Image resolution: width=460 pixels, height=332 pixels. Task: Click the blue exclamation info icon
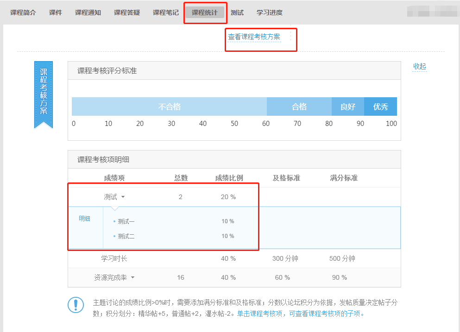pos(76,305)
